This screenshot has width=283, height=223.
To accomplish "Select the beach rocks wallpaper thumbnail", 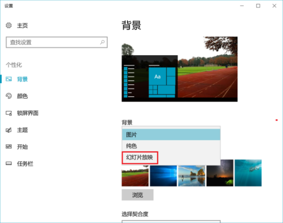I will coord(191,176).
